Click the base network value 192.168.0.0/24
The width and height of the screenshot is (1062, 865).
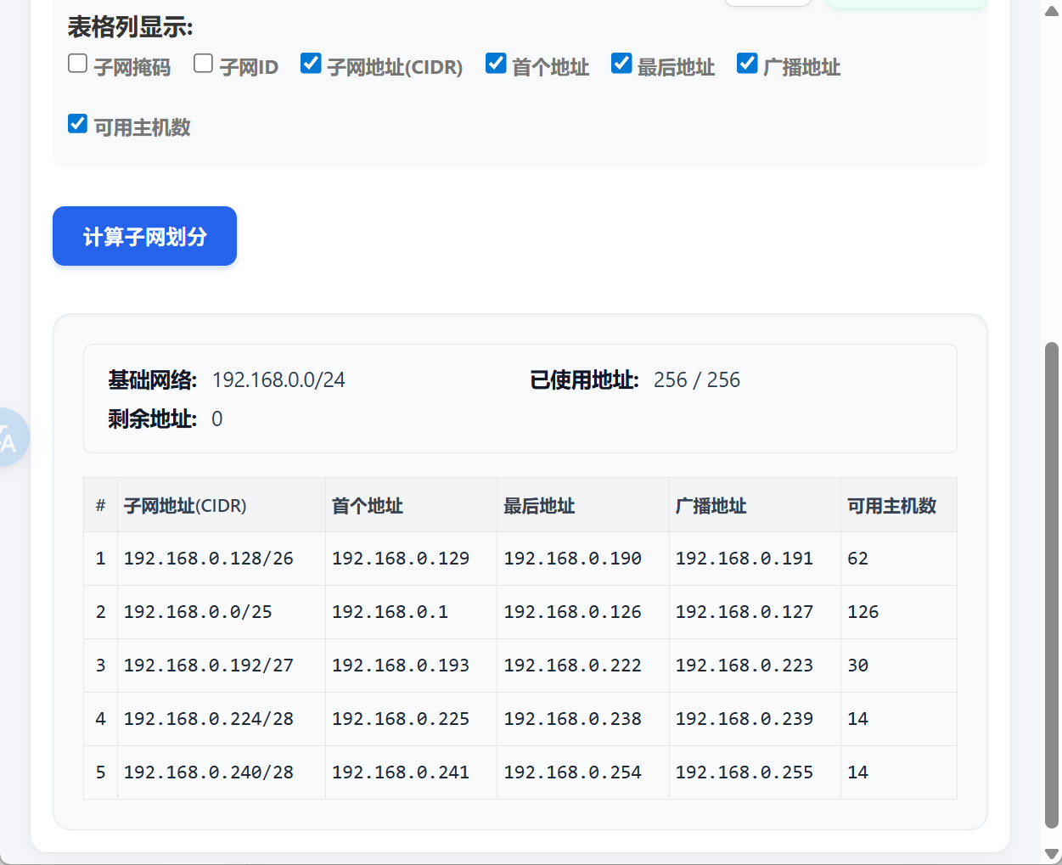278,380
